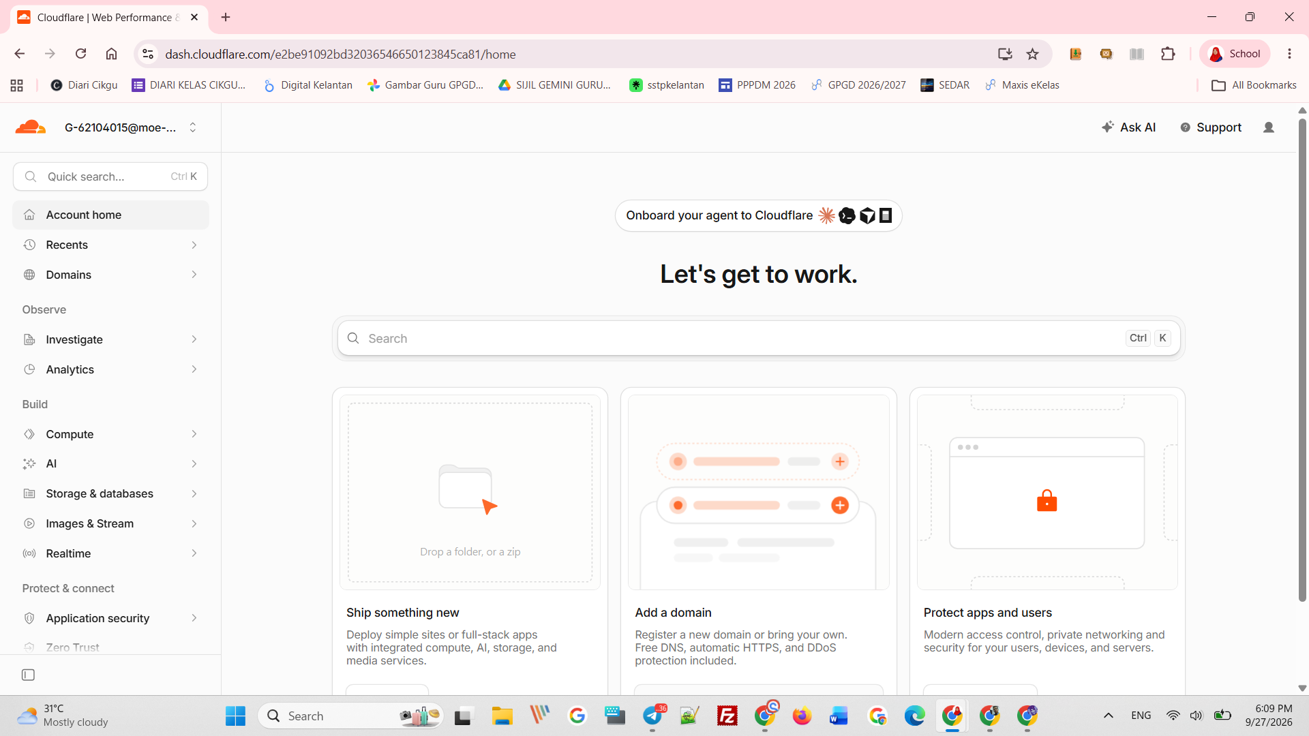The image size is (1309, 736).
Task: Expand the Images & Stream chevron
Action: pos(194,523)
